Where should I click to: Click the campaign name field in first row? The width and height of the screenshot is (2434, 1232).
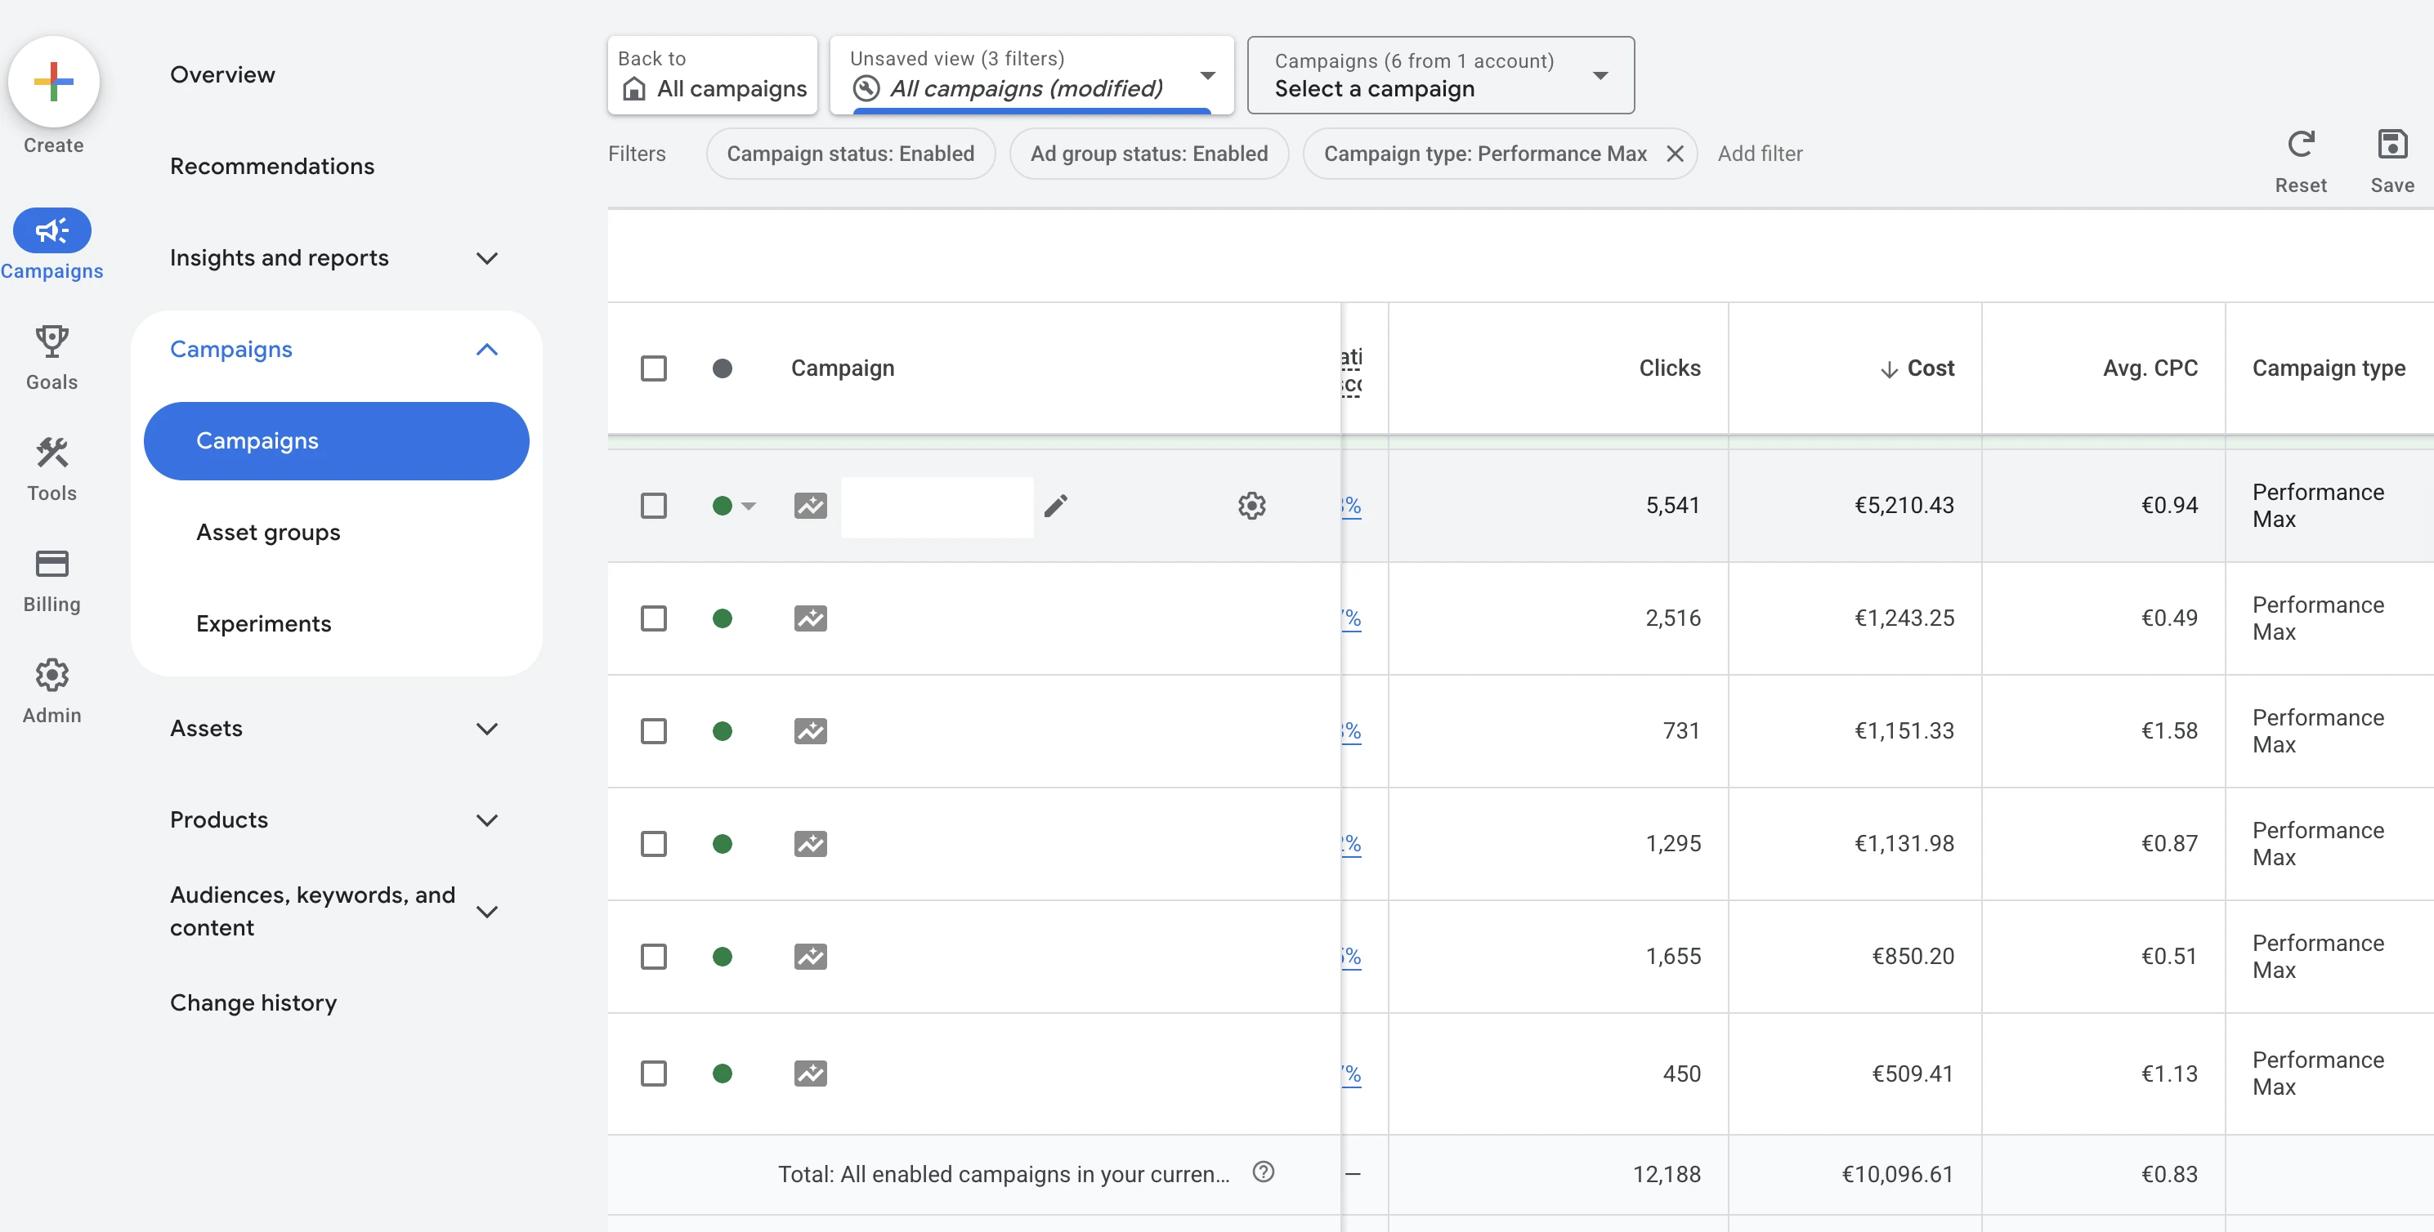[937, 507]
